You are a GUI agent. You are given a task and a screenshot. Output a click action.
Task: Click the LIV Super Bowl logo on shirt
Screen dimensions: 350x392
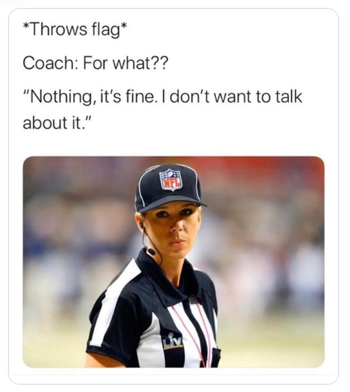(172, 340)
